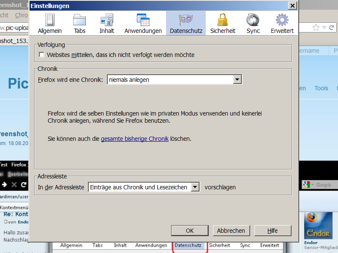Switch to the Inhalt settings pane

[x=107, y=24]
